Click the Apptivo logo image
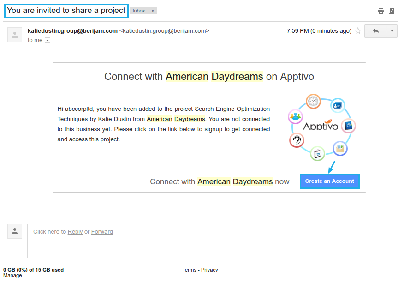Screen dimensions: 404x284 point(321,125)
